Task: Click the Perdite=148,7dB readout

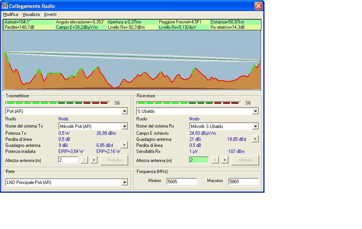Action: point(19,27)
